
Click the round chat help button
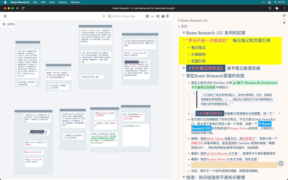(281, 163)
